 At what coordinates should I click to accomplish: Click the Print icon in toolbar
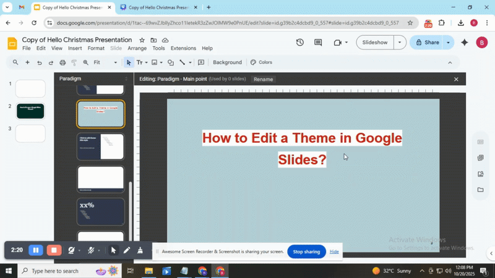pos(62,62)
